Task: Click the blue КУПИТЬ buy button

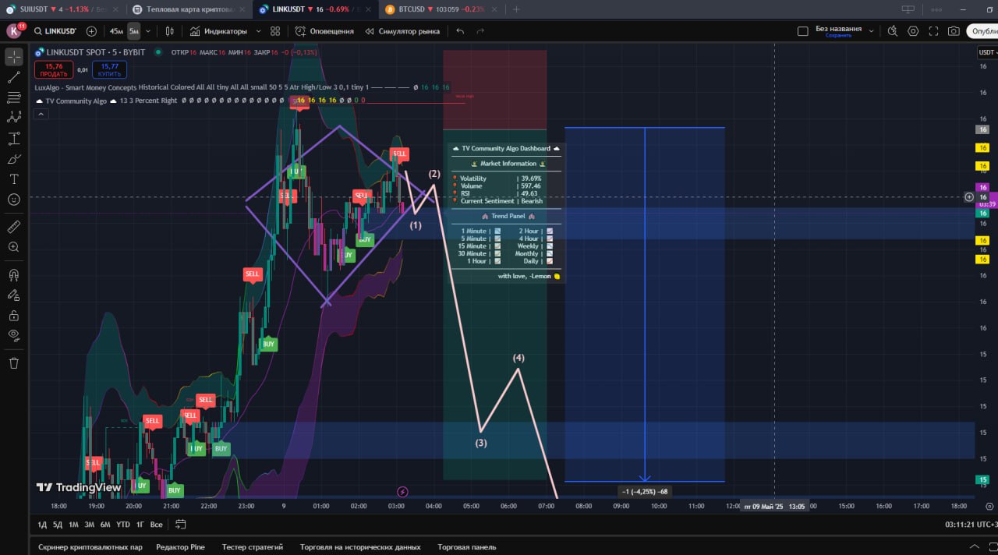Action: click(109, 69)
